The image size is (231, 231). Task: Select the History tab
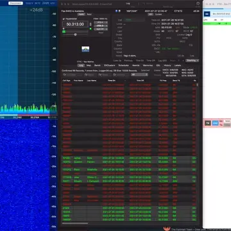tap(167, 65)
